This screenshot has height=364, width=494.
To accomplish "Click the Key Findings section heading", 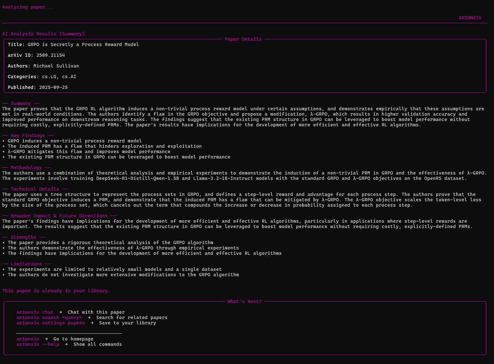I will (x=27, y=136).
